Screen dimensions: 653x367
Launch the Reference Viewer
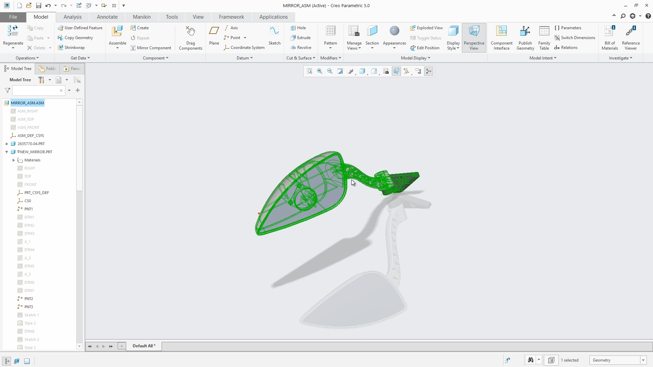[x=631, y=37]
